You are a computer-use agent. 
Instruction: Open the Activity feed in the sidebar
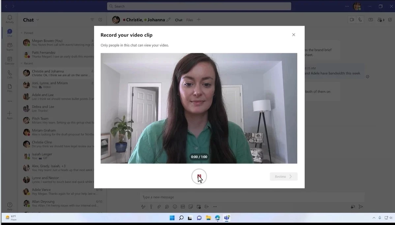coord(10,19)
